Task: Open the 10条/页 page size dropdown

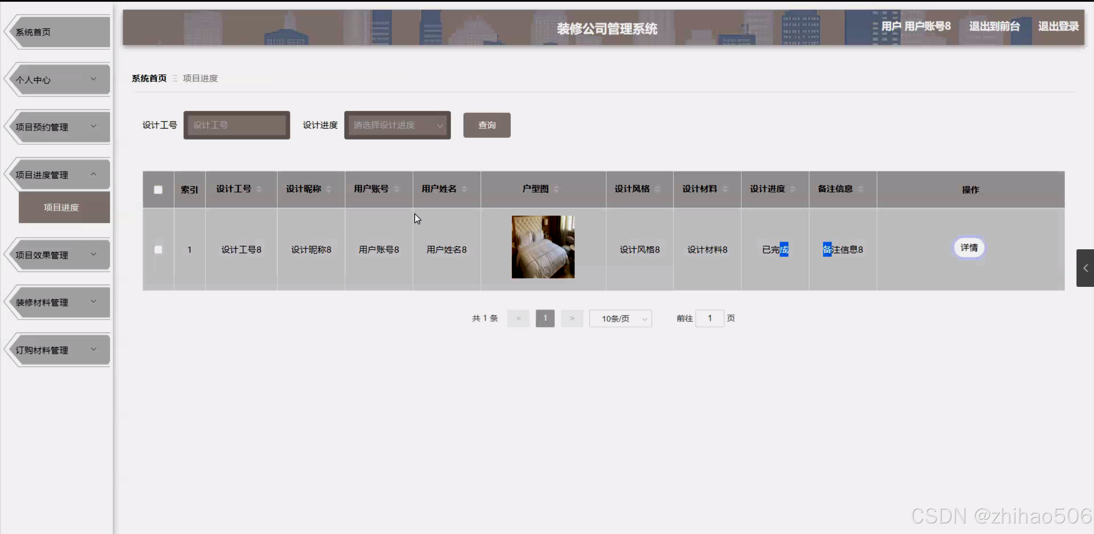Action: (x=620, y=318)
